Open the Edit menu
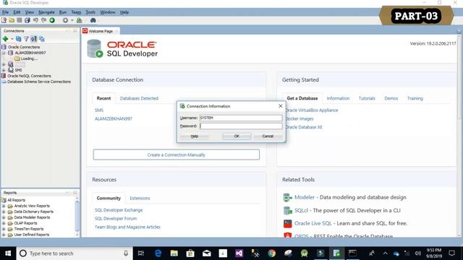This screenshot has width=463, height=260. (17, 12)
